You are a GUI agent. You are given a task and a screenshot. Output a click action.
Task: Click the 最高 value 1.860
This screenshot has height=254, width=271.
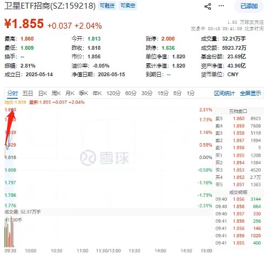[27, 39]
